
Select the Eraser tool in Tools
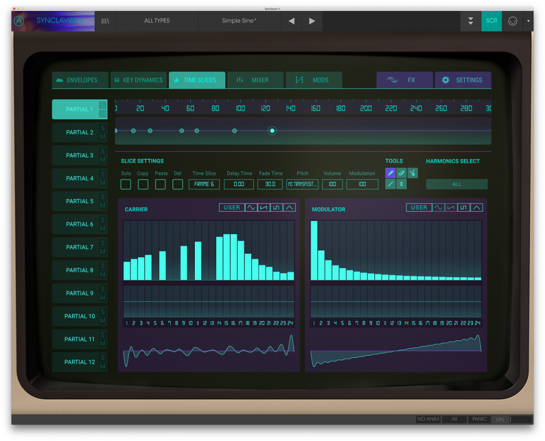pos(401,173)
